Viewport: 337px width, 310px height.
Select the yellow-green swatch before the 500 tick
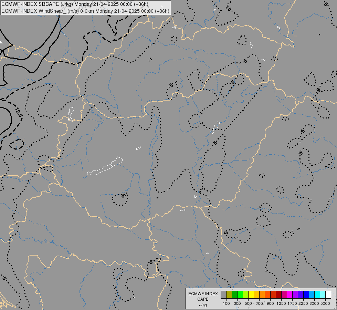click(x=245, y=294)
